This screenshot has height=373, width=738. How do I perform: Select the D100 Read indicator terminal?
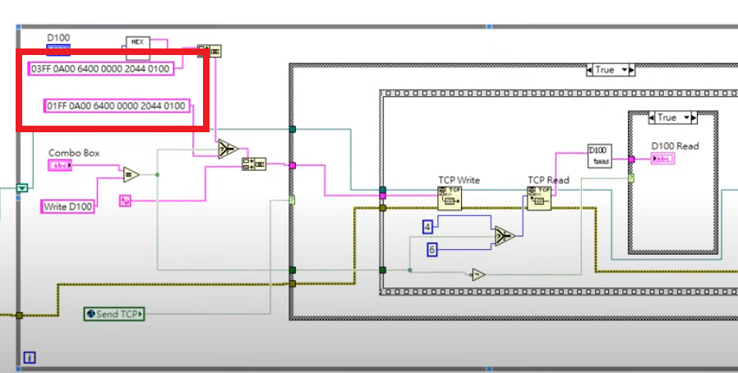[662, 159]
